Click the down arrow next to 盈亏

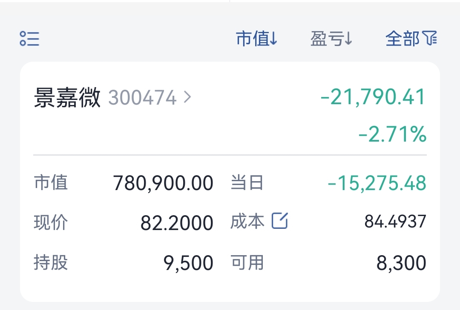tap(348, 38)
